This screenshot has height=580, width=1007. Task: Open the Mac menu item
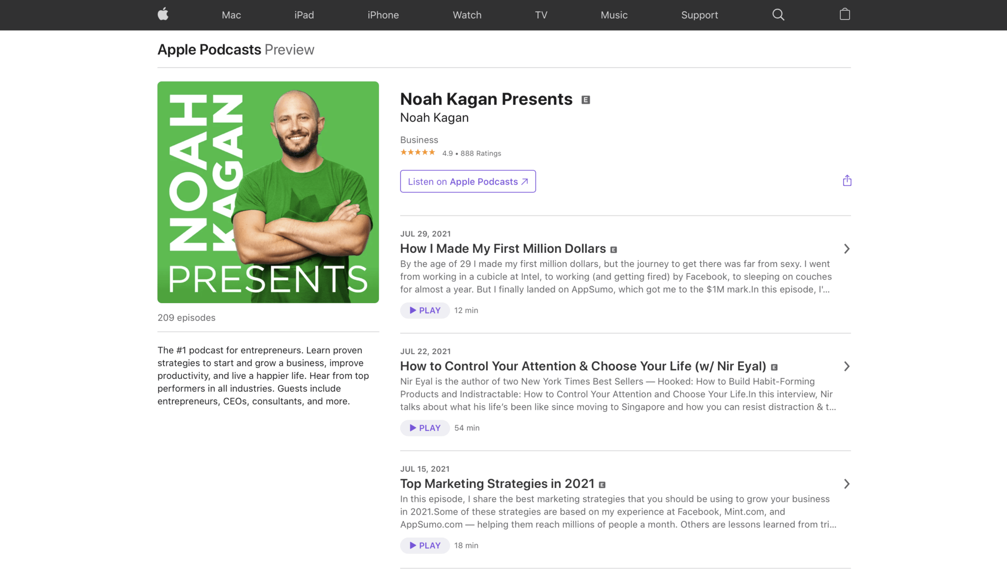(231, 15)
